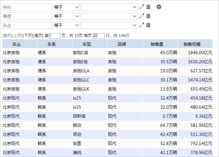Viewport: 219px width, 157px height.
Task: Click the 1616.20亿元 value
Action: click(200, 62)
